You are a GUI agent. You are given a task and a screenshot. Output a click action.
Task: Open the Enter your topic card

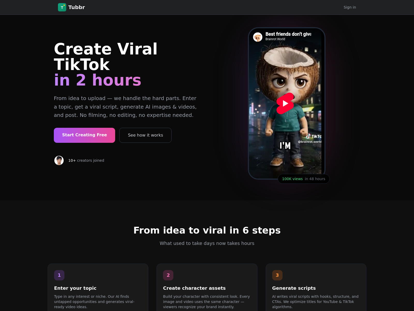[x=98, y=287]
